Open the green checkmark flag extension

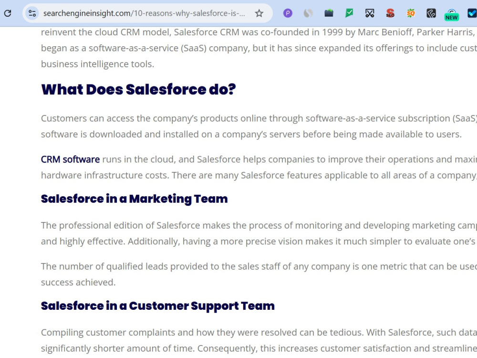click(349, 13)
